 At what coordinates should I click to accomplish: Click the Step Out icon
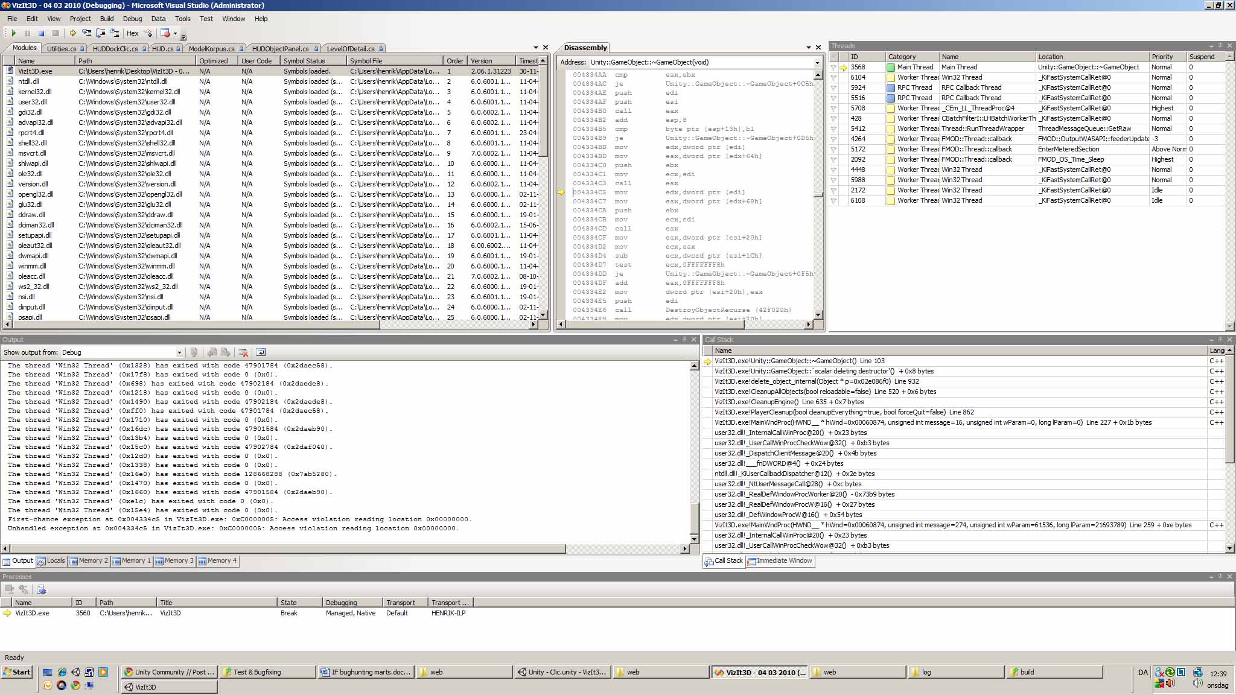click(115, 33)
